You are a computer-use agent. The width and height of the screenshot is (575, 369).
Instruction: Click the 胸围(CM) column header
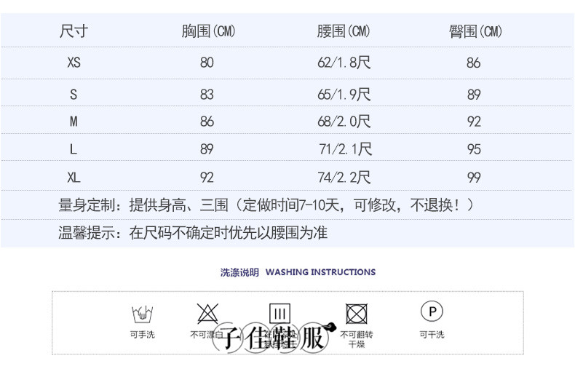(208, 31)
